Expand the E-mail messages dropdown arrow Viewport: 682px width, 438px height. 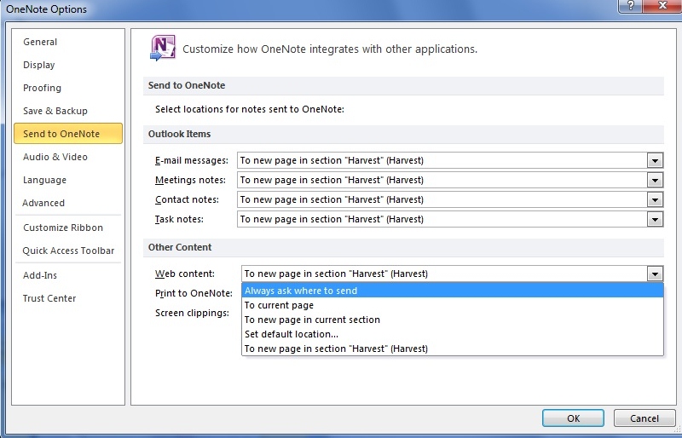point(655,160)
